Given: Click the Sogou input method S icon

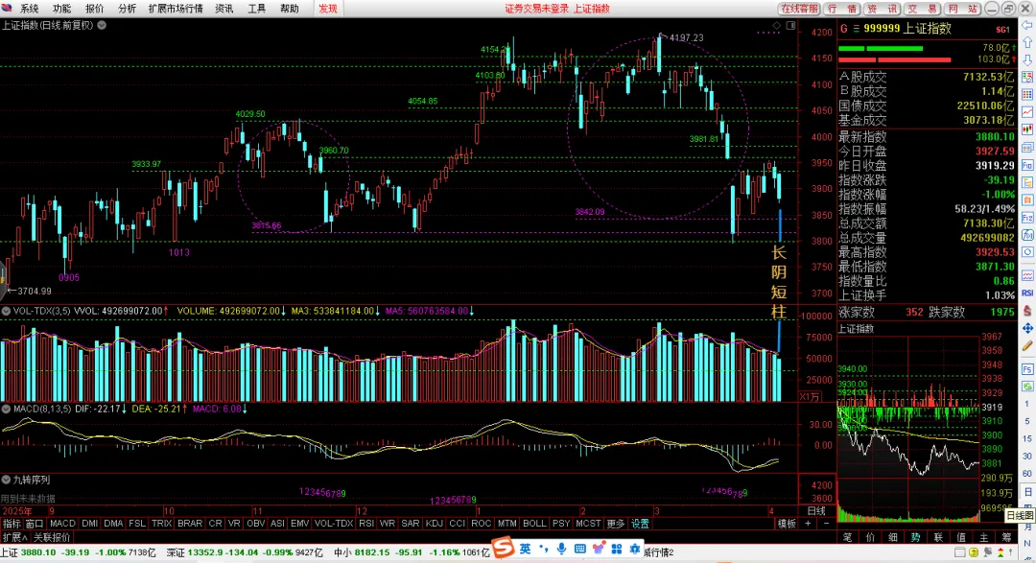Looking at the screenshot, I should coord(503,548).
